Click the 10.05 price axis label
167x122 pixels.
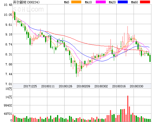(8, 15)
